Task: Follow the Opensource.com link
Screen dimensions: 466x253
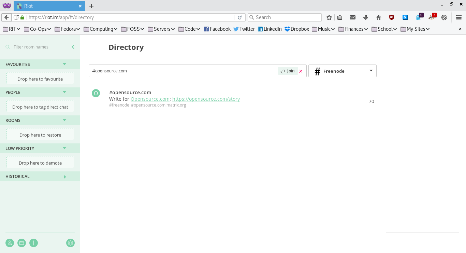Action: [150, 99]
